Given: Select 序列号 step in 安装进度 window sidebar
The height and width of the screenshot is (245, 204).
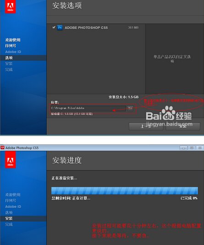Looking at the screenshot, I should (x=11, y=201).
